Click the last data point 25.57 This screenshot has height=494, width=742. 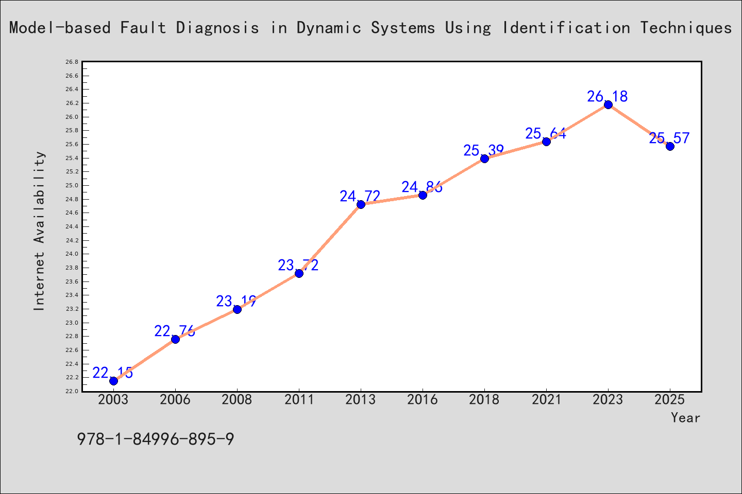pyautogui.click(x=670, y=146)
